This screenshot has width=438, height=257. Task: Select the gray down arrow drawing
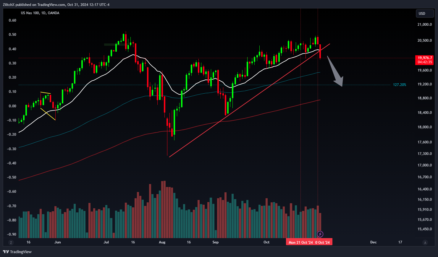point(335,71)
